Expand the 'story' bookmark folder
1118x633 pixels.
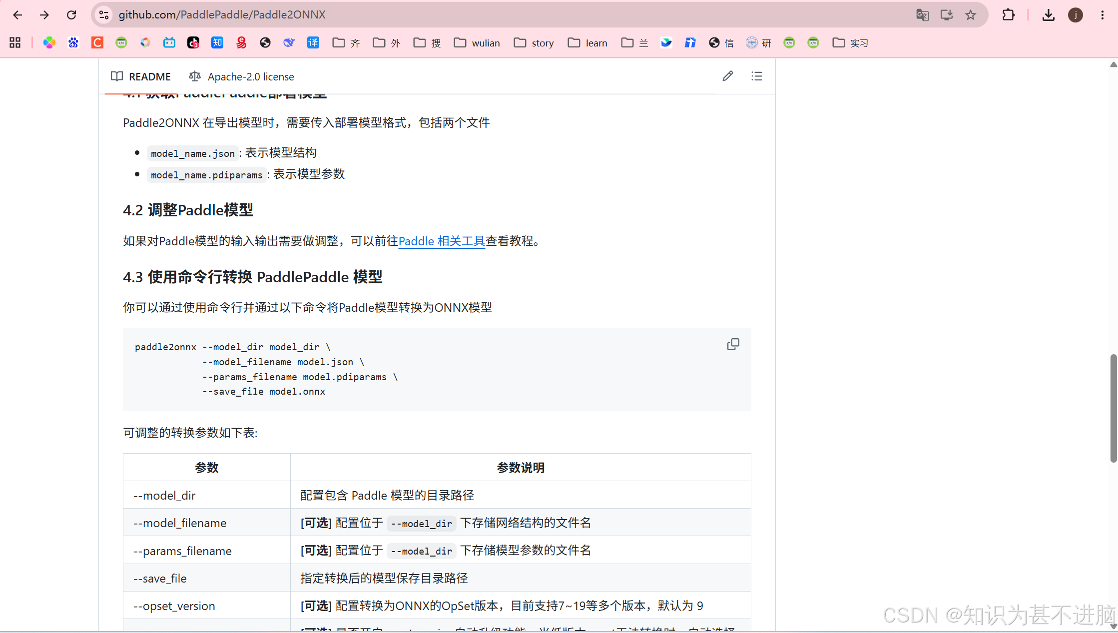coord(534,43)
